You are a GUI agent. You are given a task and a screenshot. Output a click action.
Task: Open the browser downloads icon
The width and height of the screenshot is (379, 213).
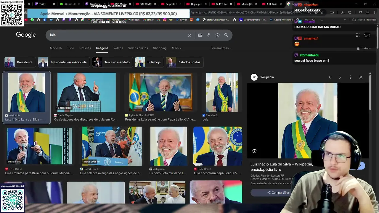click(343, 12)
